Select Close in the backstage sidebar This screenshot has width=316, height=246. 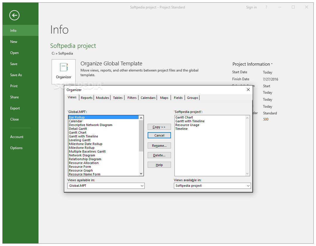[20, 119]
